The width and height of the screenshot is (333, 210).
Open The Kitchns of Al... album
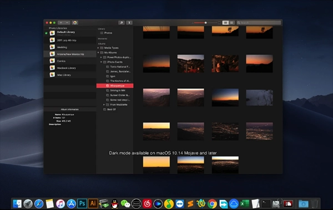click(x=115, y=81)
